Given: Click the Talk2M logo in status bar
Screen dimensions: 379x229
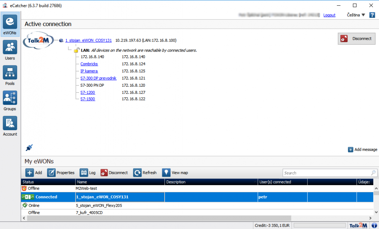Looking at the screenshot, I should tap(358, 226).
